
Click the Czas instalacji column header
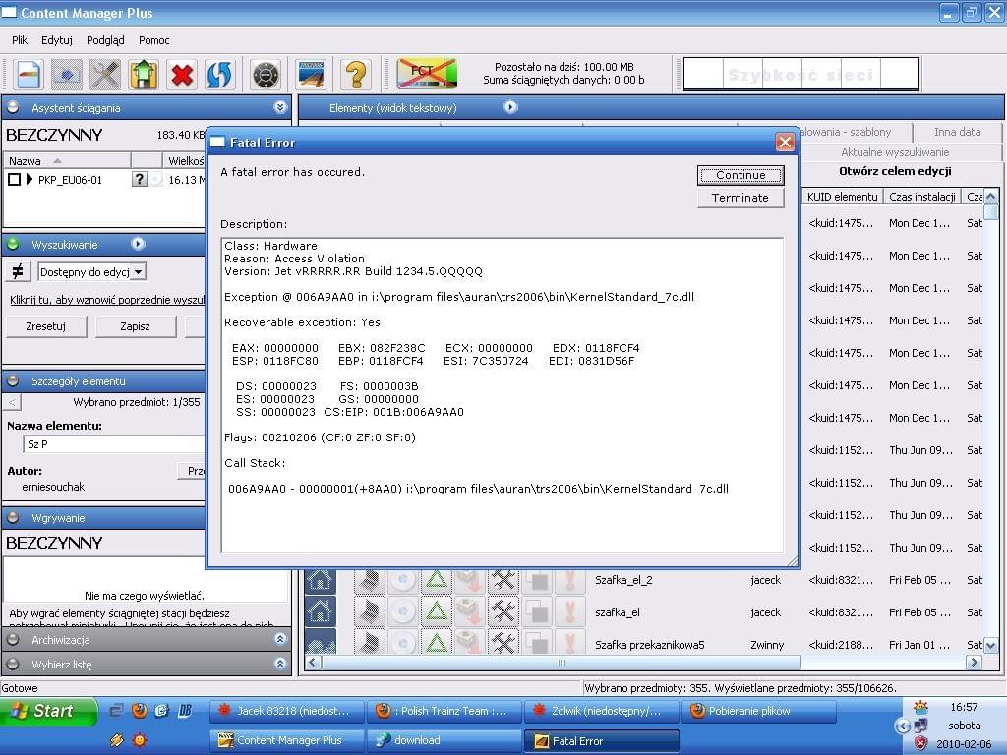tap(922, 197)
